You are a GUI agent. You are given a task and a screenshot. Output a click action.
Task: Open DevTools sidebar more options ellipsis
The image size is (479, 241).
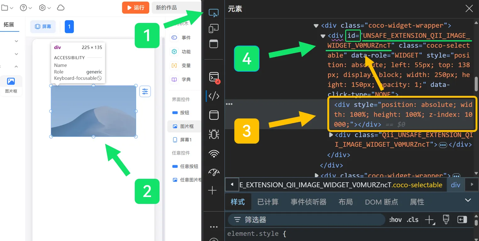pyautogui.click(x=214, y=227)
